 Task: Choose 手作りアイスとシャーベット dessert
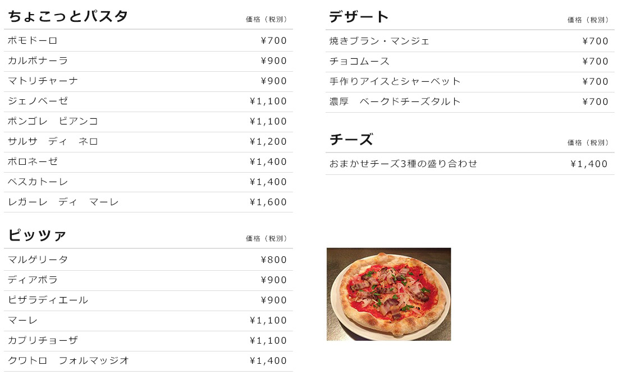pos(395,82)
